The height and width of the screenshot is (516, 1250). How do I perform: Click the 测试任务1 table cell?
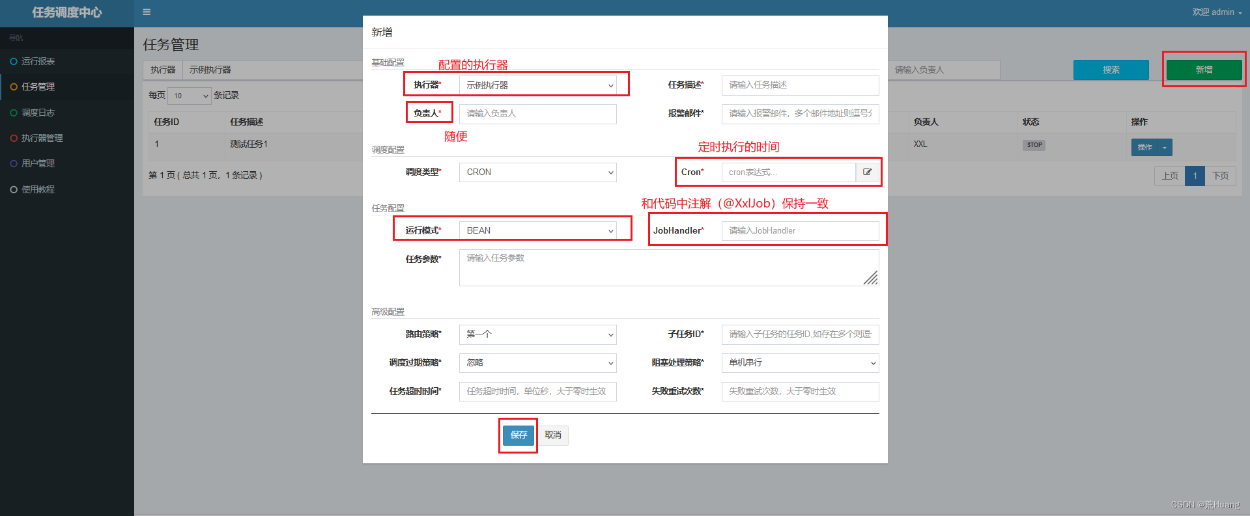click(249, 144)
